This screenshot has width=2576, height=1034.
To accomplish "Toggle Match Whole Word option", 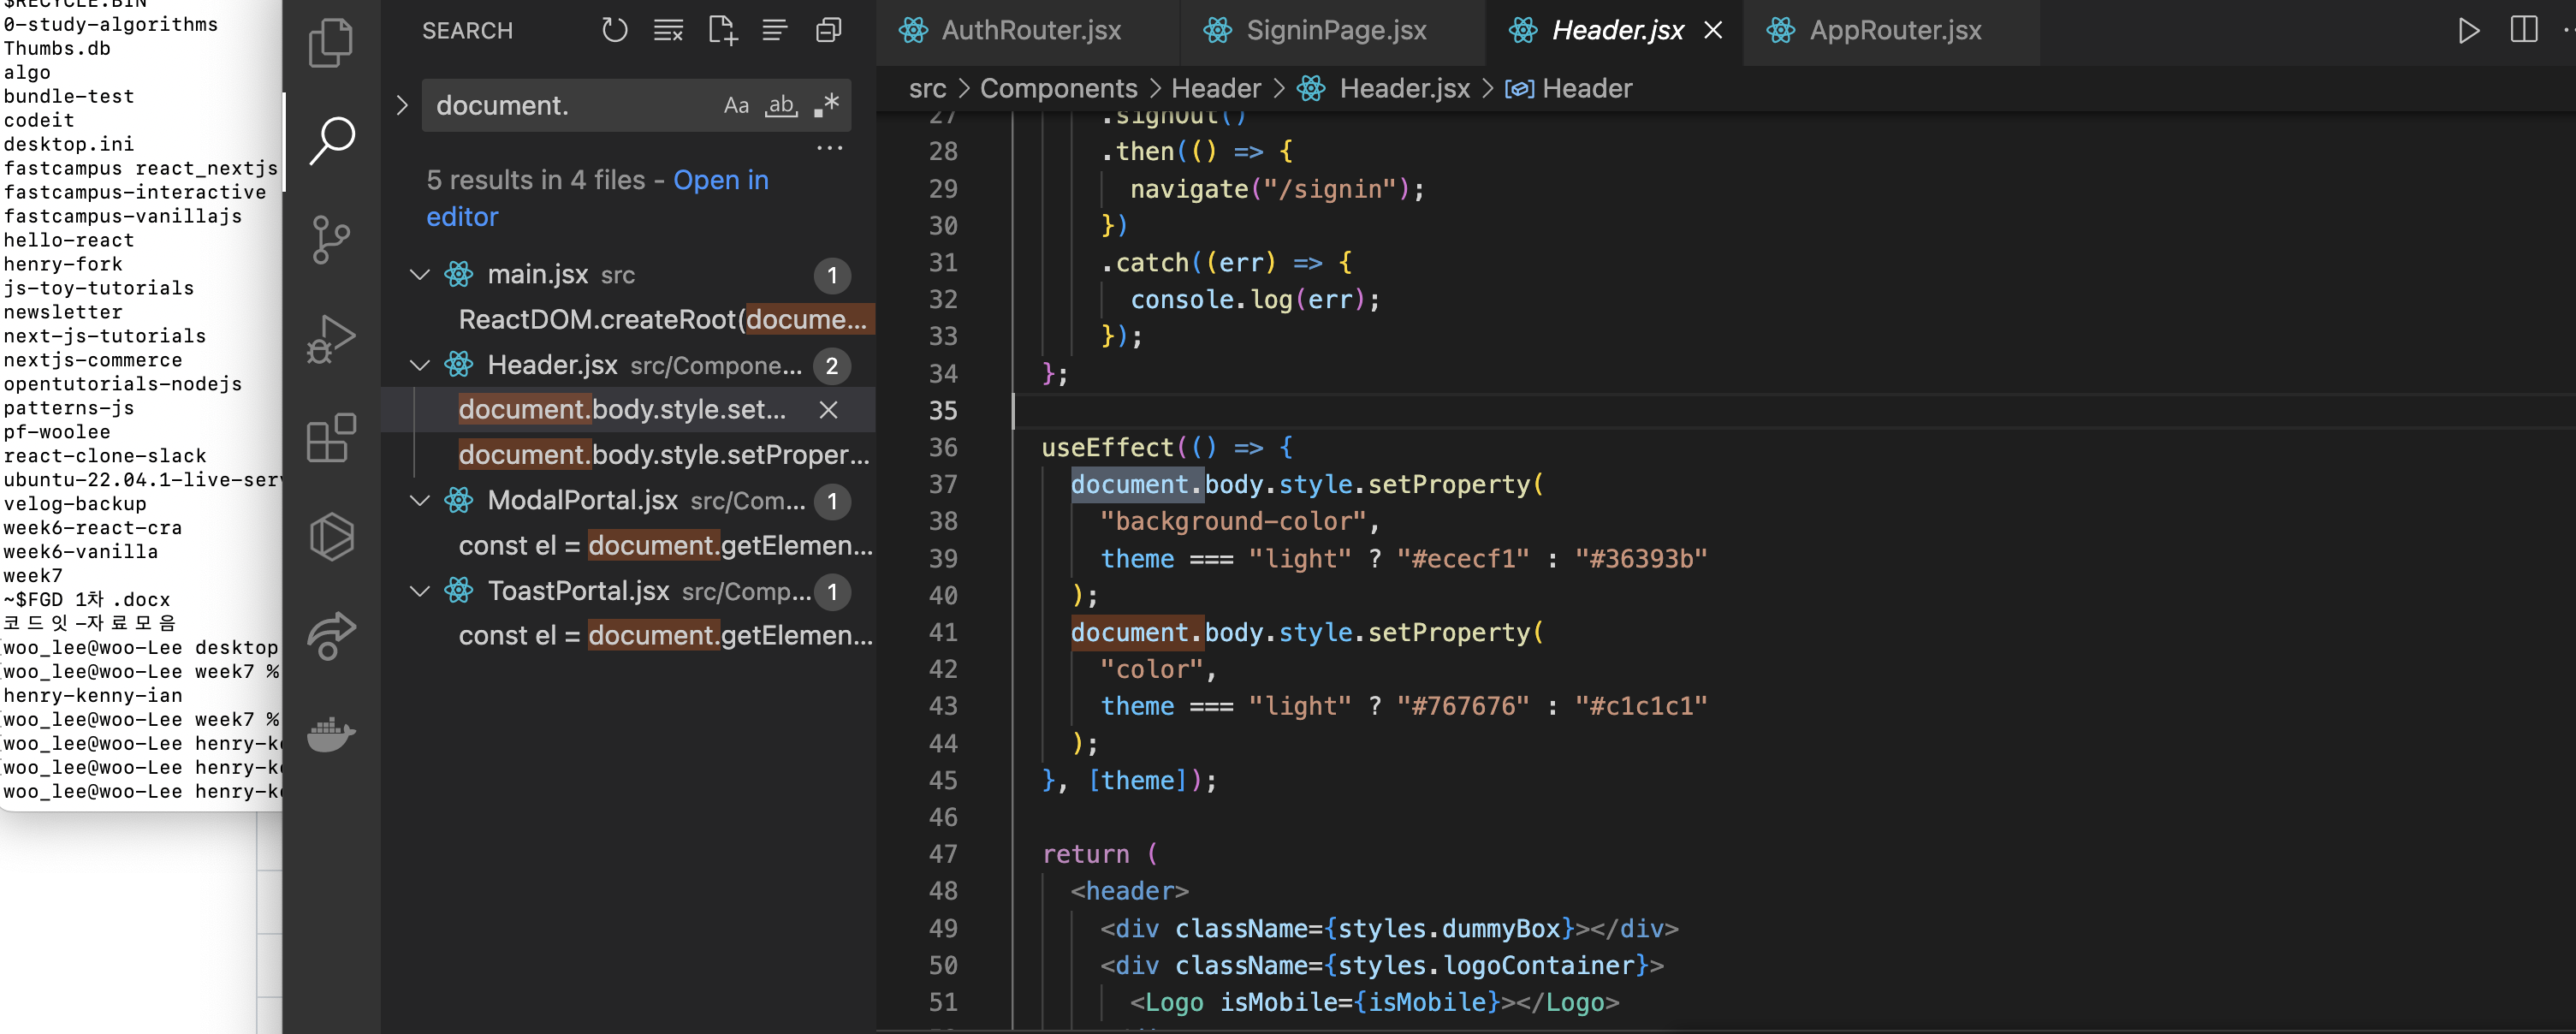I will (x=781, y=105).
